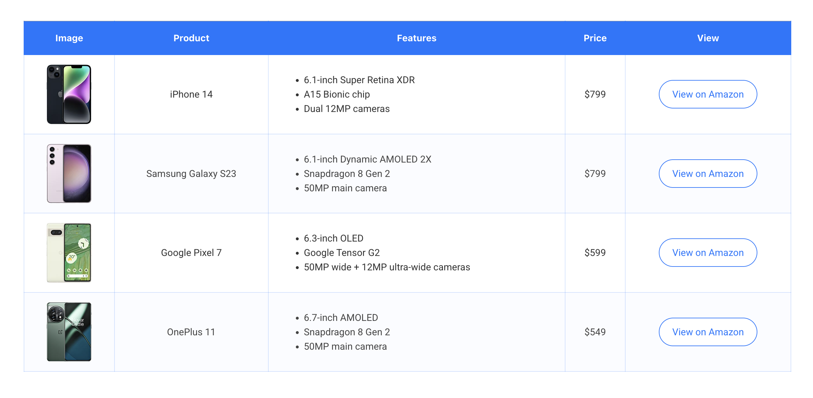Select the Google Pixel 7 product name
The image size is (813, 398).
(x=191, y=253)
